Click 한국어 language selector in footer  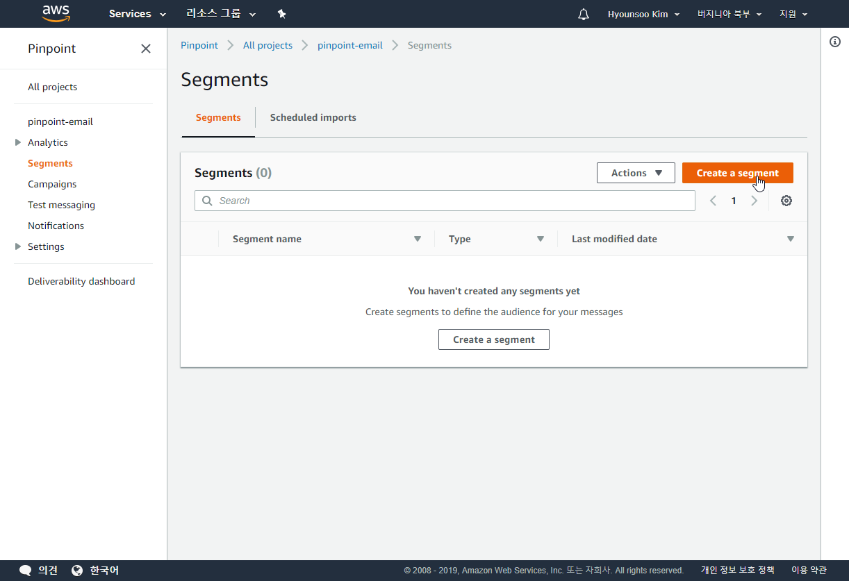pos(104,571)
